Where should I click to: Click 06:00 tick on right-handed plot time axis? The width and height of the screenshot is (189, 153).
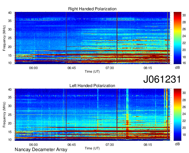pyautogui.click(x=33, y=68)
